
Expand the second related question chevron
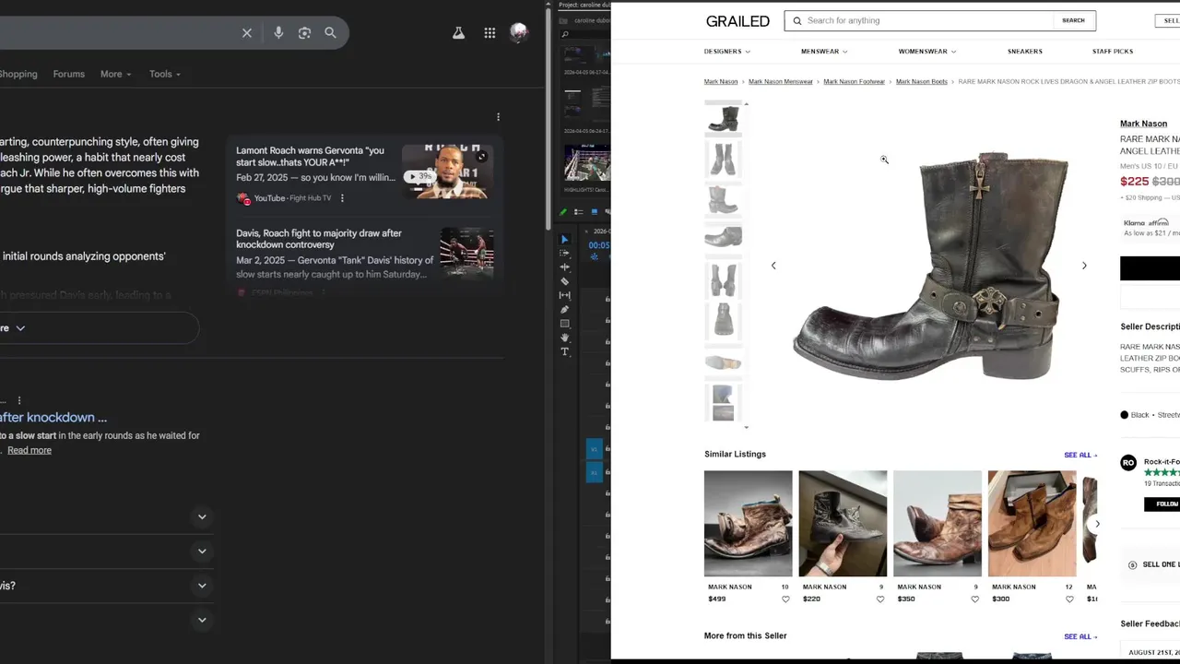click(202, 551)
